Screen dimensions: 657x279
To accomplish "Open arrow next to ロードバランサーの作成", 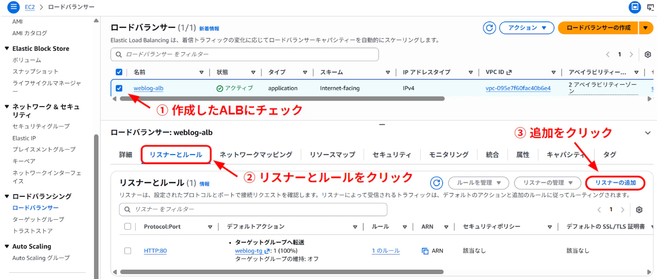I will tap(646, 28).
